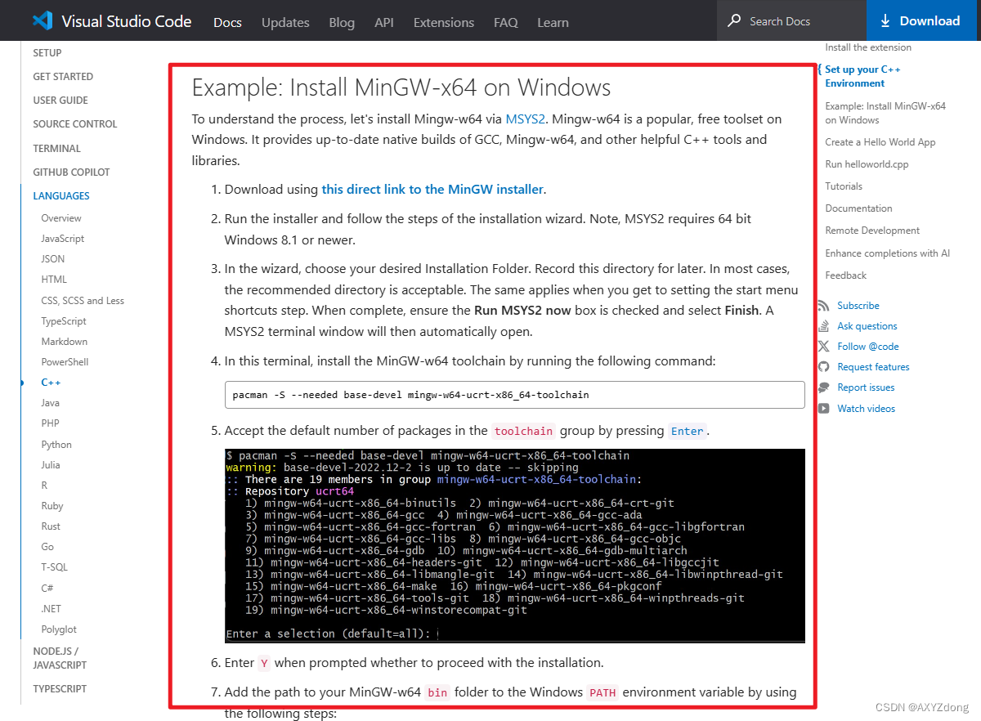981x721 pixels.
Task: Open the FAQ page
Action: tap(506, 22)
